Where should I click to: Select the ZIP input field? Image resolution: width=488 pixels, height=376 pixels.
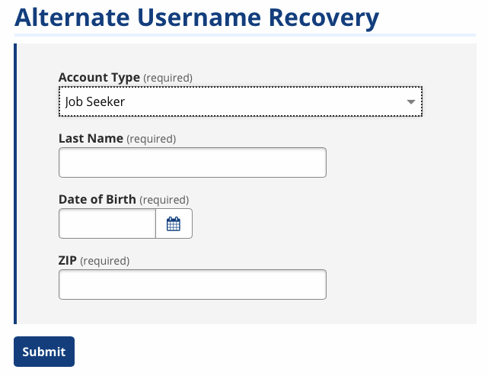point(193,284)
